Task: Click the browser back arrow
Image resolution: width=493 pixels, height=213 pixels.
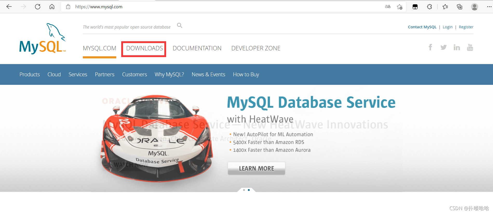Action: 9,7
